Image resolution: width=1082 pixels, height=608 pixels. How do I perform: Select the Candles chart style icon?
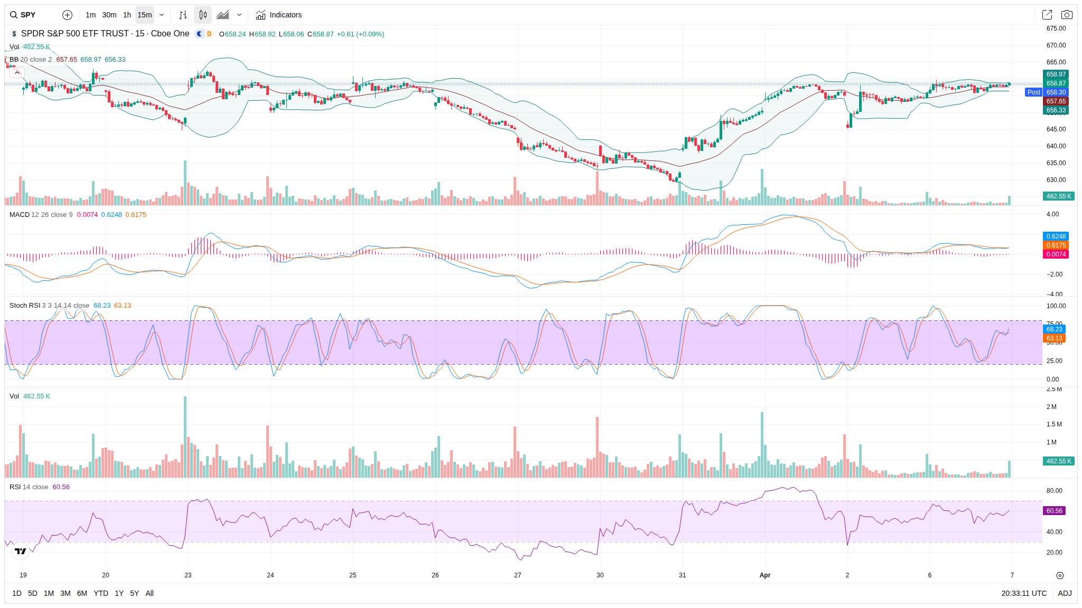[x=203, y=15]
